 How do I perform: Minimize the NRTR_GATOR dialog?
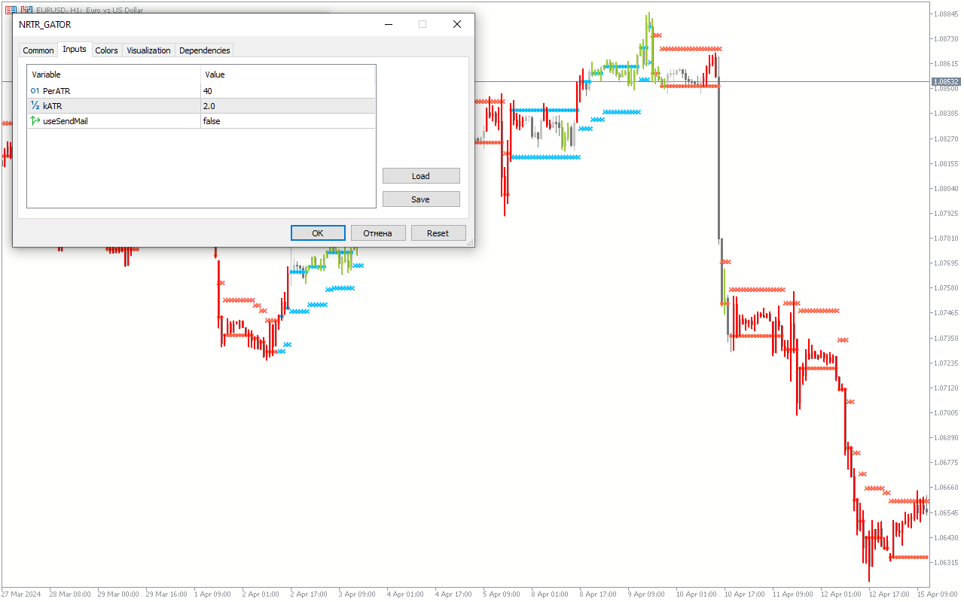click(x=388, y=24)
